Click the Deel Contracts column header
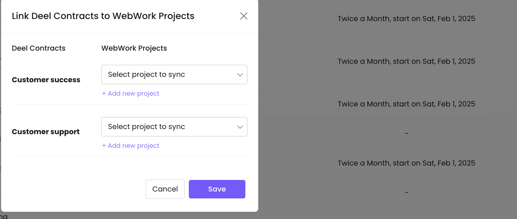Viewport: 517px width, 219px height. (x=39, y=48)
